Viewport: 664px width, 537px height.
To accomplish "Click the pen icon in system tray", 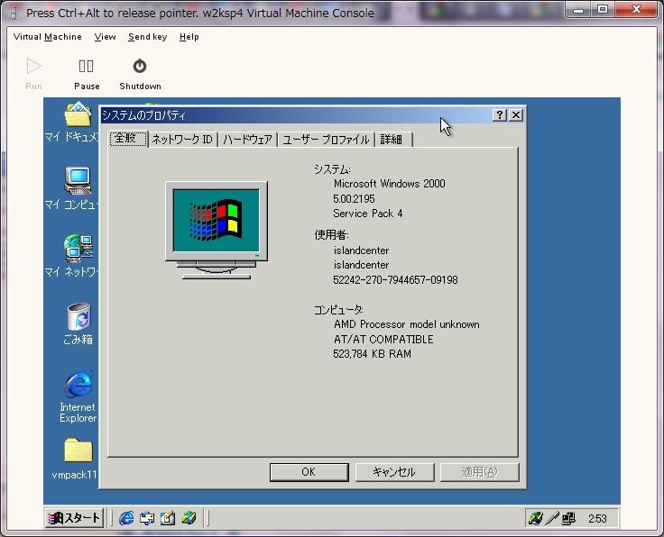I will click(552, 518).
